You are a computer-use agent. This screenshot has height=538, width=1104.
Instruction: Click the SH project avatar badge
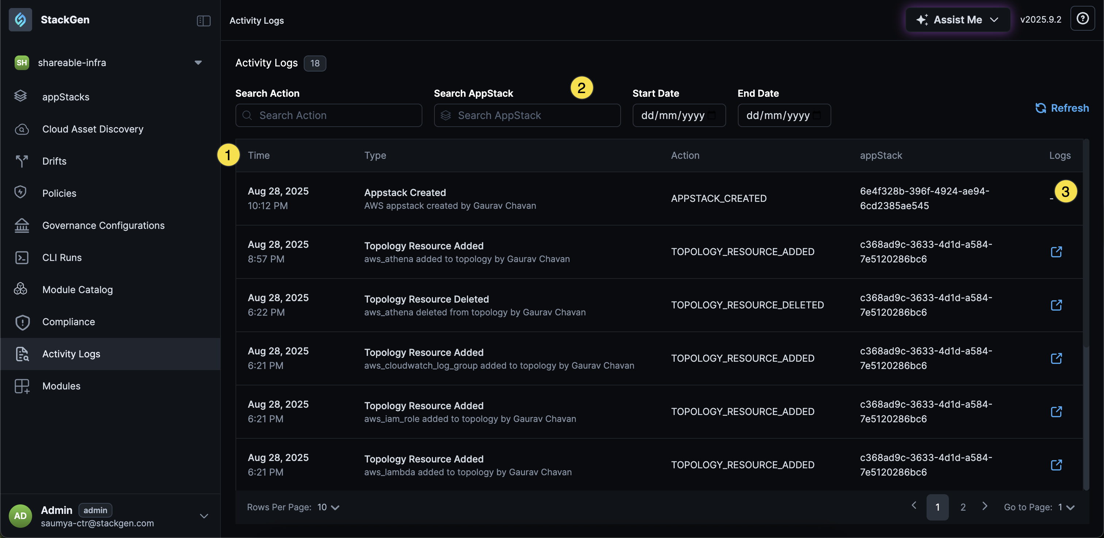pyautogui.click(x=22, y=62)
